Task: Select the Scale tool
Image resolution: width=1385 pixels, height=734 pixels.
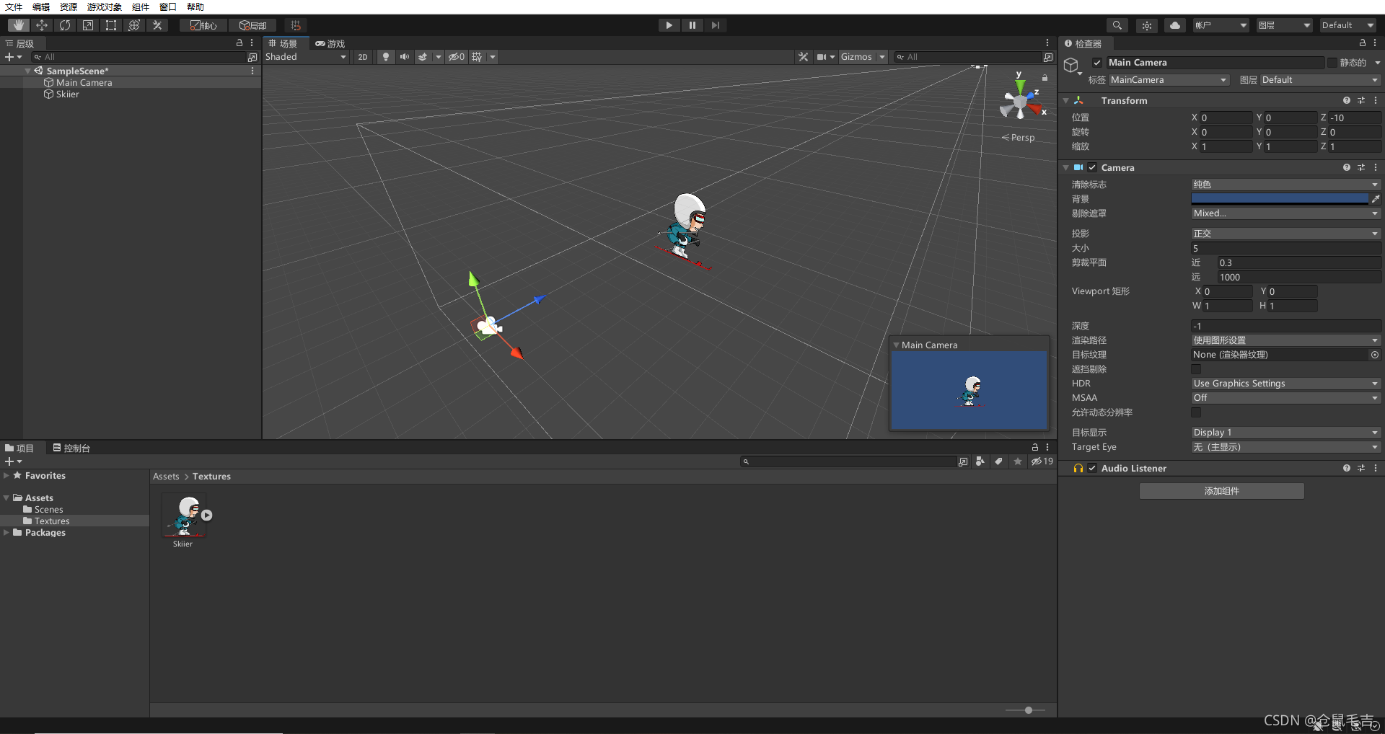Action: pyautogui.click(x=88, y=25)
